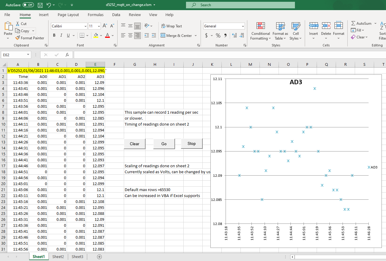Apply yellow fill color to cell
386x261 pixels.
pyautogui.click(x=96, y=35)
